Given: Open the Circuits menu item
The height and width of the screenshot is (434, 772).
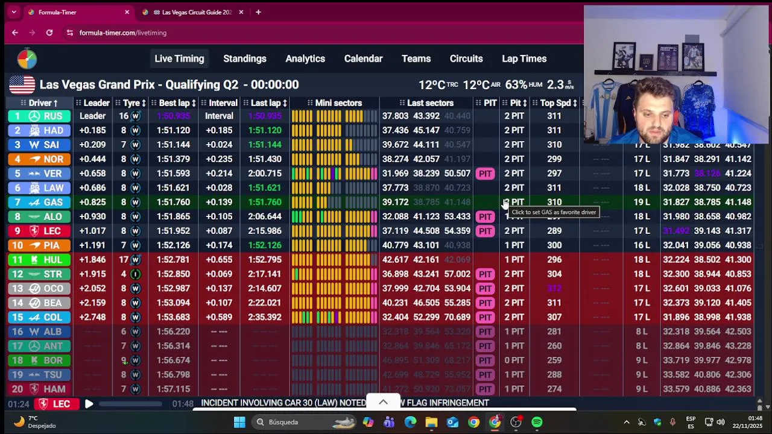Looking at the screenshot, I should coord(466,58).
